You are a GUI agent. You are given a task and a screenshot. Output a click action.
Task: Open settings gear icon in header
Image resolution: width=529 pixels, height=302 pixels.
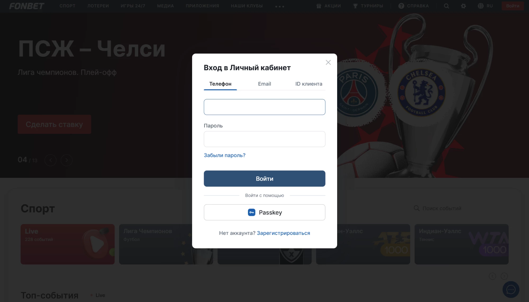click(463, 6)
